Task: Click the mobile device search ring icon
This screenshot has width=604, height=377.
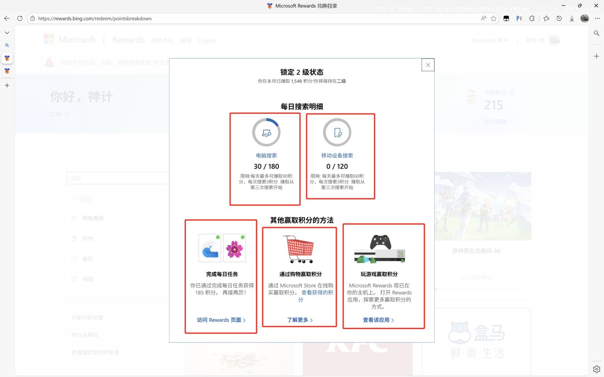Action: click(x=337, y=132)
